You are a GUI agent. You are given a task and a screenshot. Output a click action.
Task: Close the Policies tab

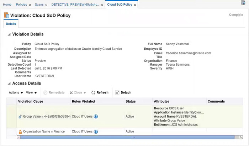coord(30,5)
